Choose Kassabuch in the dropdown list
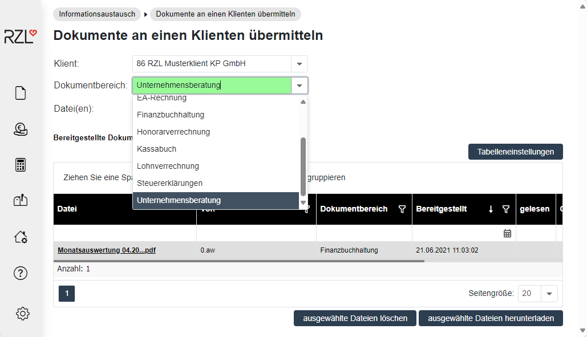Viewport: 587px width, 337px height. pyautogui.click(x=156, y=149)
